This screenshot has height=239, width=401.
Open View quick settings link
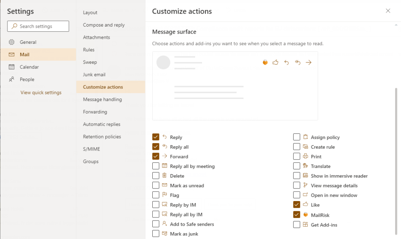(x=41, y=93)
